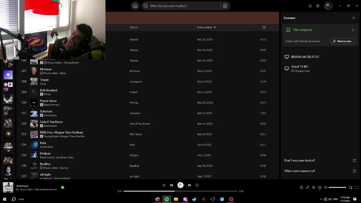Open the play queue icon
This screenshot has height=203, width=361.
(x=314, y=187)
